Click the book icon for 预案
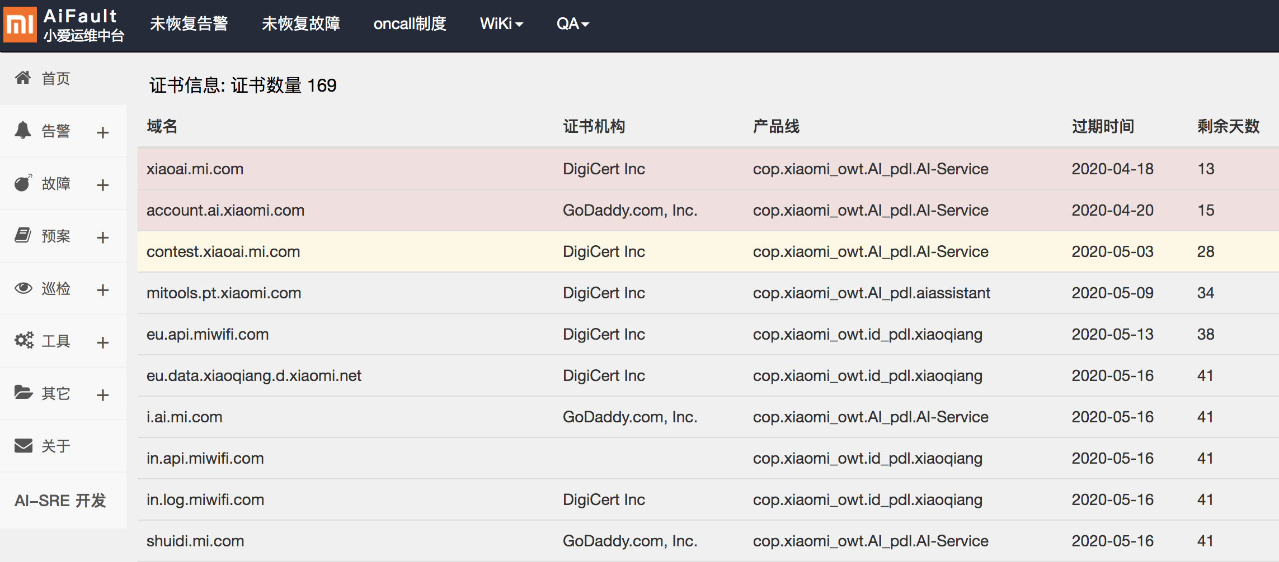This screenshot has width=1279, height=562. [x=23, y=235]
